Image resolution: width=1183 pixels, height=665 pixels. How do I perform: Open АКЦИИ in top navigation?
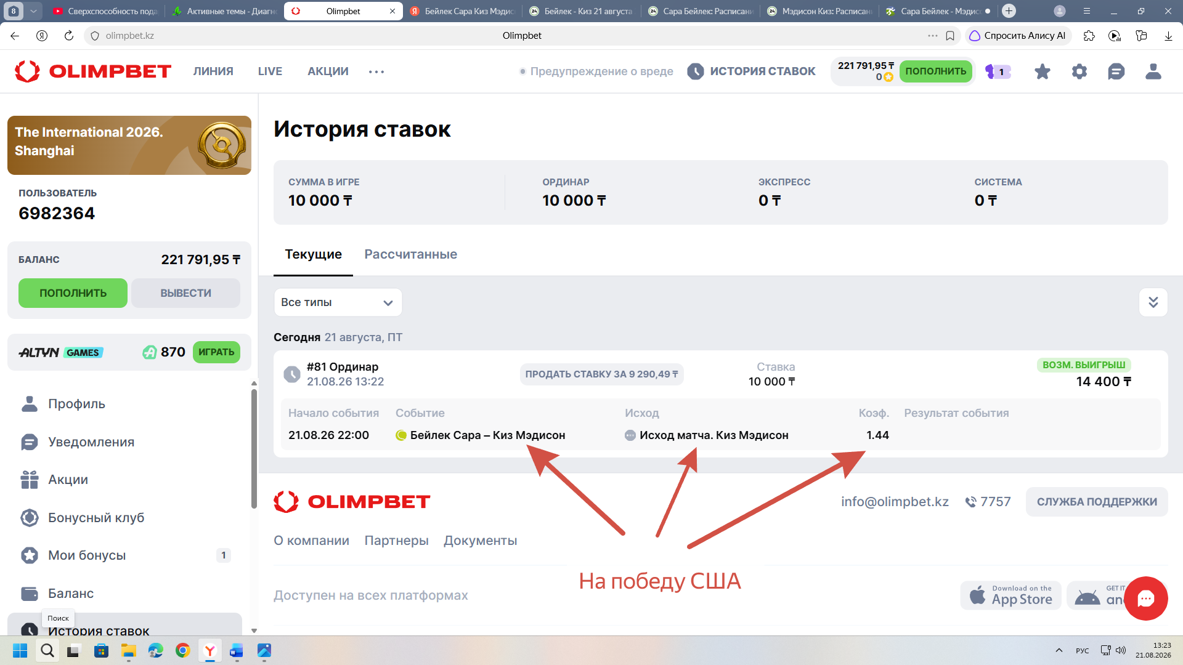[328, 71]
